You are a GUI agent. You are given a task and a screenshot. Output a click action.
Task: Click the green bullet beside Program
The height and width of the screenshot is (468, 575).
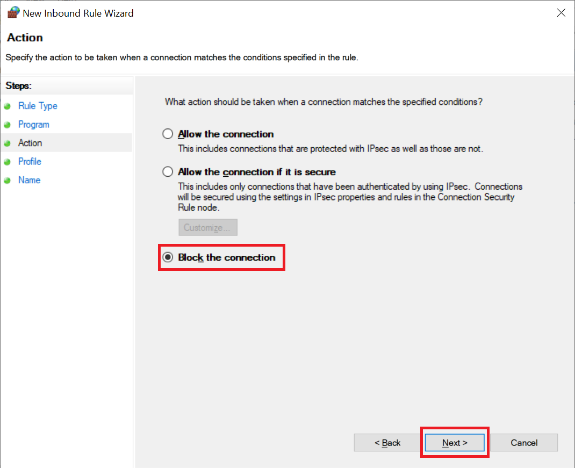click(x=7, y=125)
